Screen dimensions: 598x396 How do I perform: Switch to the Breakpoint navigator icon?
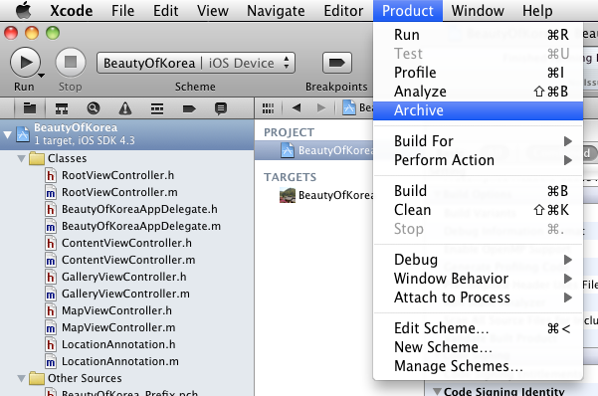point(189,109)
